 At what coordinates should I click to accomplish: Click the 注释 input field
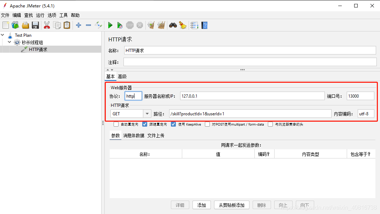[250, 62]
